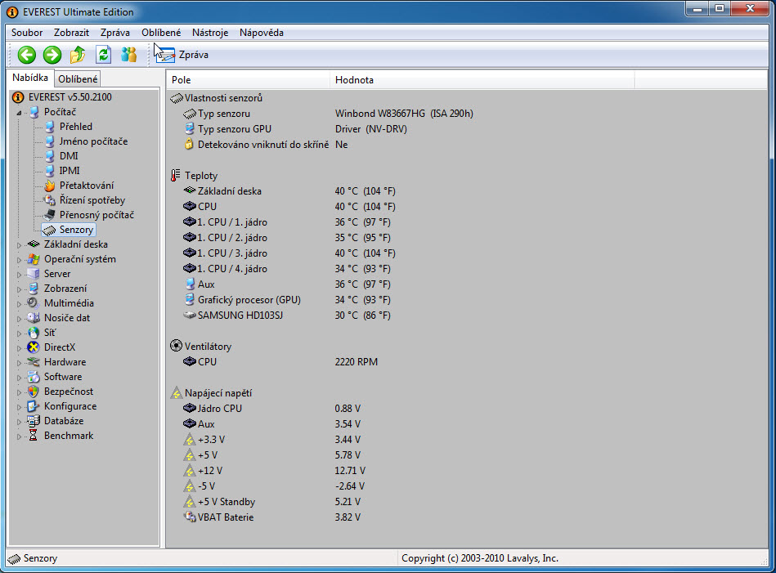Expand the Základní deska tree node
Viewport: 776px width, 573px height.
(x=19, y=245)
